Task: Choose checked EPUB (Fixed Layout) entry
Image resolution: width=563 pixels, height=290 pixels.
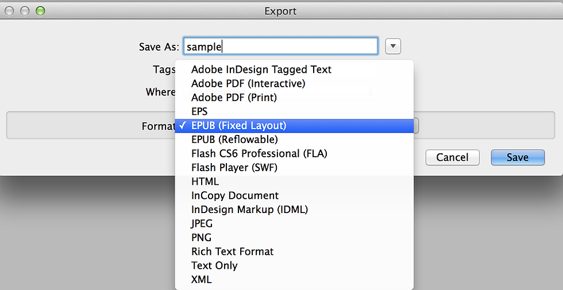Action: click(294, 126)
